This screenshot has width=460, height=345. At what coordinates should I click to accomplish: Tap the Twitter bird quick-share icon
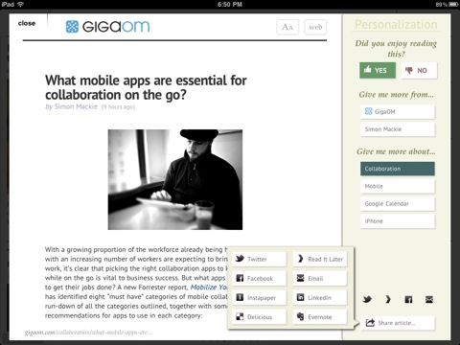click(367, 299)
